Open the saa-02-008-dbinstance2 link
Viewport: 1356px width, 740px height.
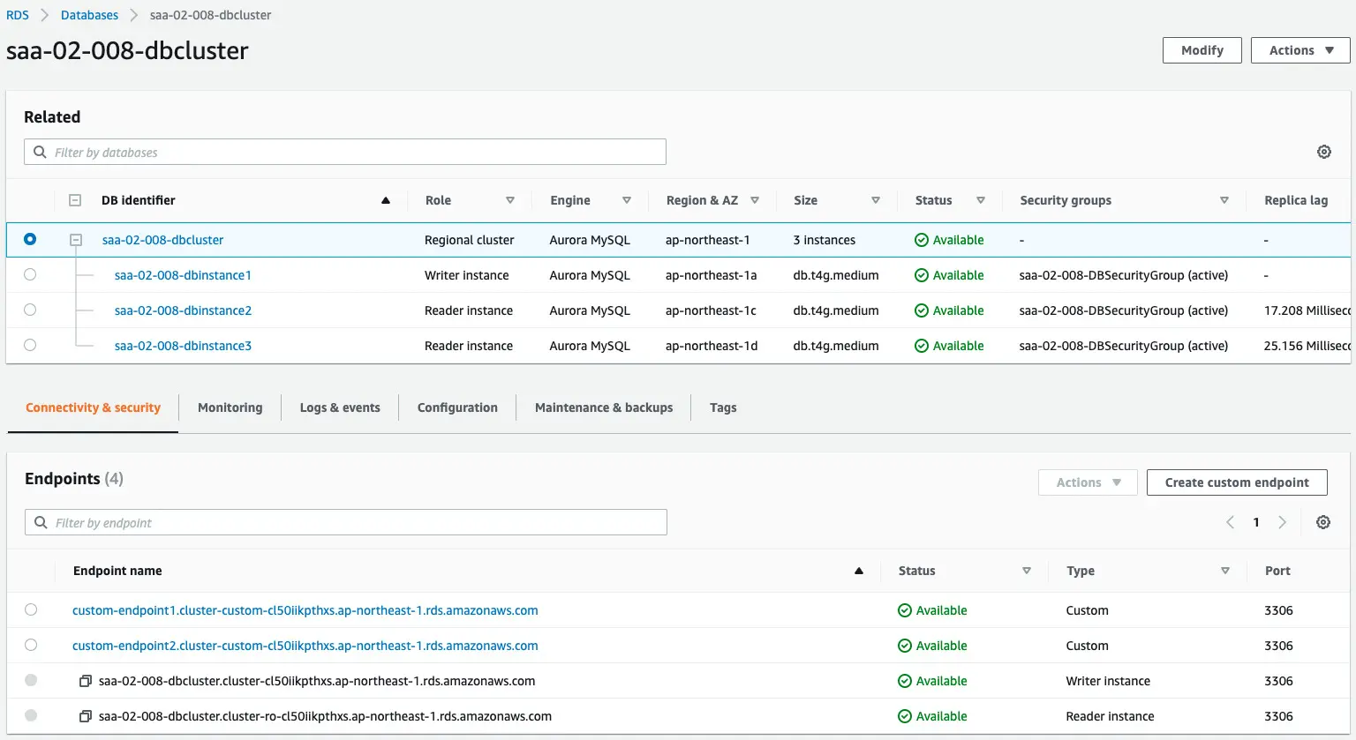coord(183,310)
